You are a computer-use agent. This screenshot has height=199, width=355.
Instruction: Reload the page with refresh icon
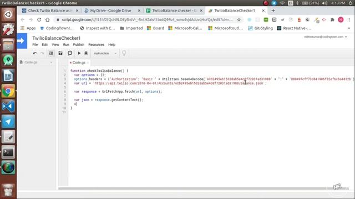coord(39,20)
